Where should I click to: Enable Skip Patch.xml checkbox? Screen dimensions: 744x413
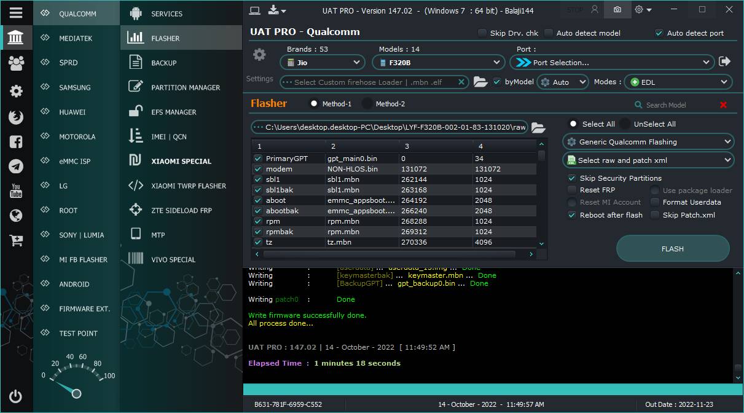coord(655,215)
